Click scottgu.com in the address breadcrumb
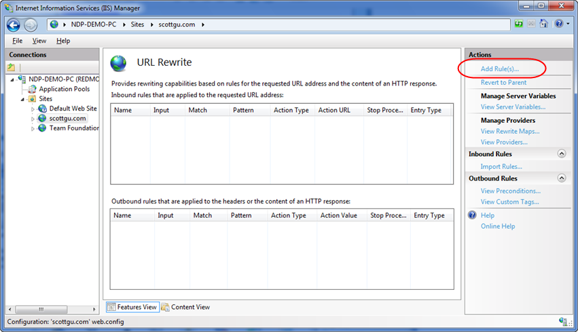578x332 pixels. (177, 24)
